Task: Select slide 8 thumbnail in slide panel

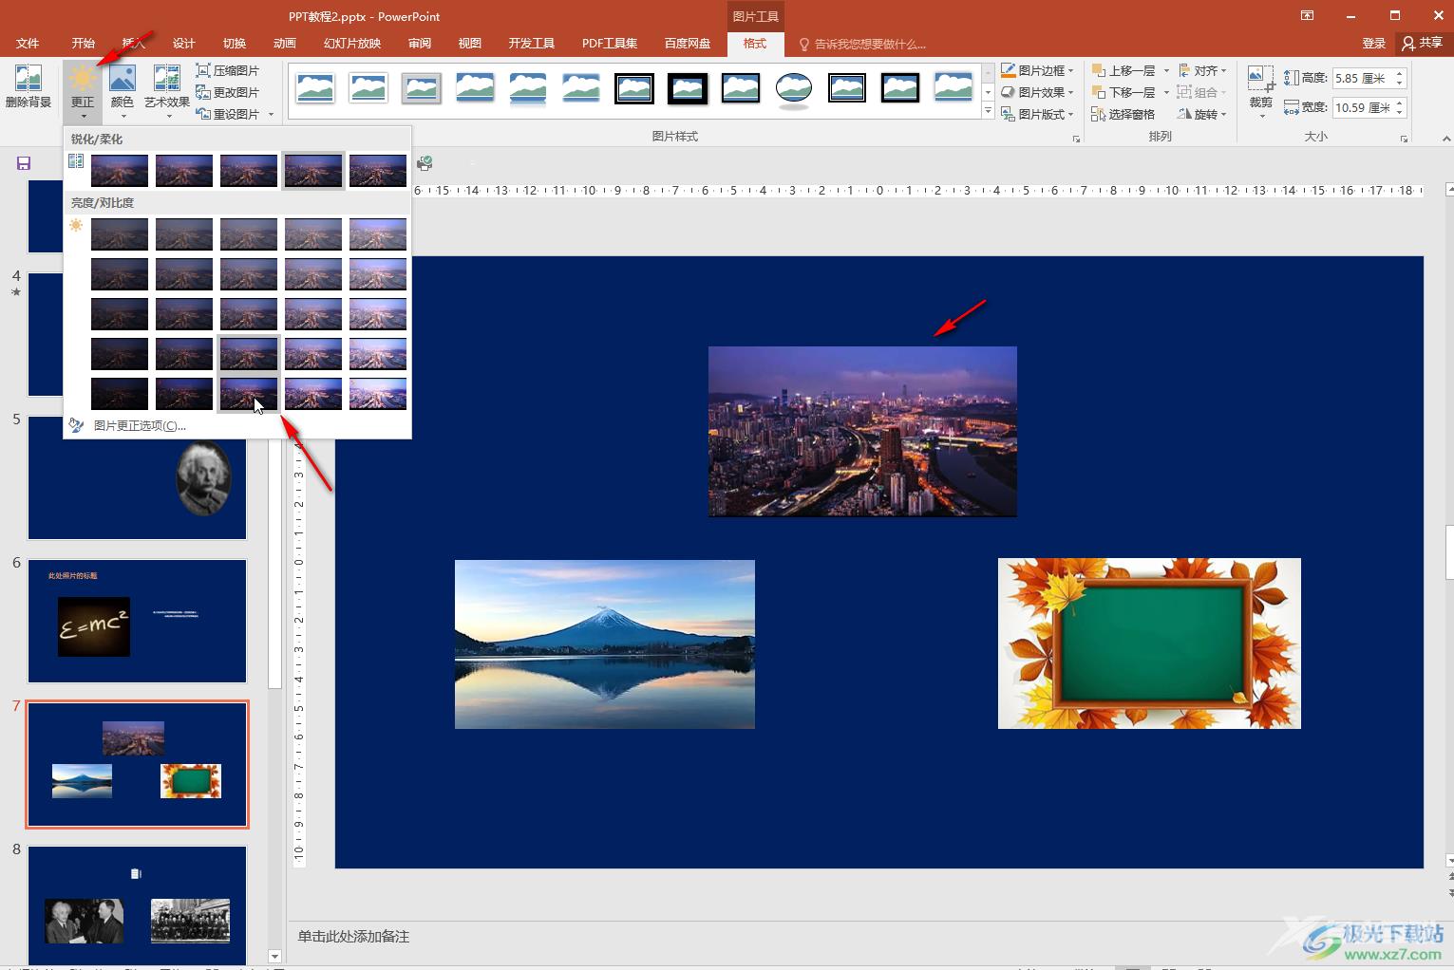Action: (x=137, y=905)
